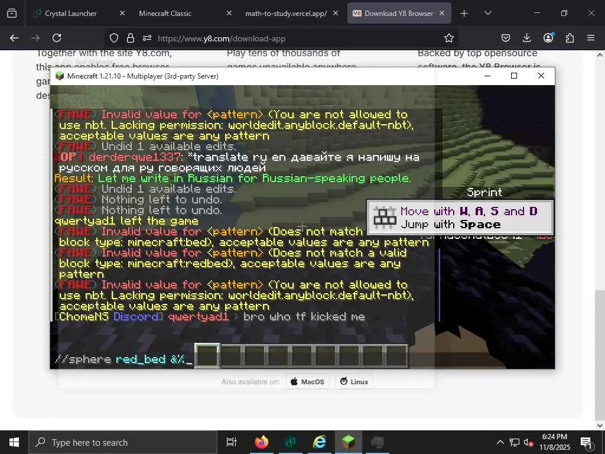Open the Firefox application menu
The image size is (605, 454).
point(591,38)
